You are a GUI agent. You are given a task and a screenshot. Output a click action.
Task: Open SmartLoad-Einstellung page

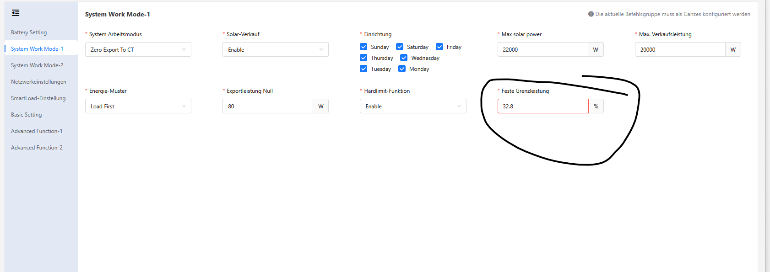click(x=38, y=98)
